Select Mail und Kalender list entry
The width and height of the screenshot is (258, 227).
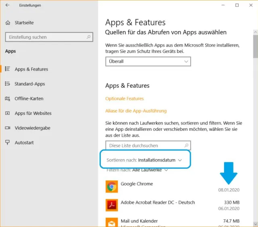pyautogui.click(x=139, y=221)
